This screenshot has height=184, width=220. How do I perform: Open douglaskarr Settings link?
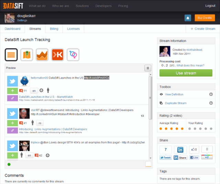tap(22, 20)
